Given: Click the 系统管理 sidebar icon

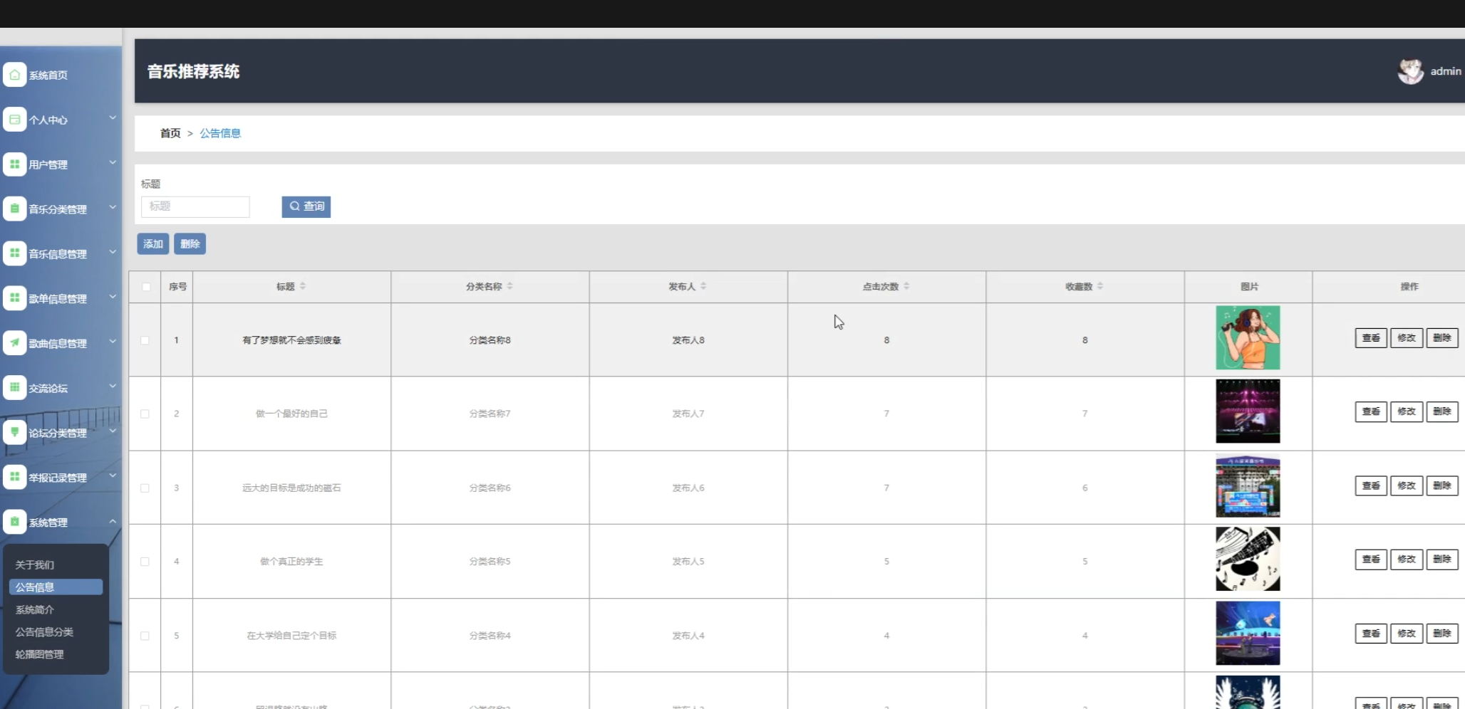Looking at the screenshot, I should (14, 522).
